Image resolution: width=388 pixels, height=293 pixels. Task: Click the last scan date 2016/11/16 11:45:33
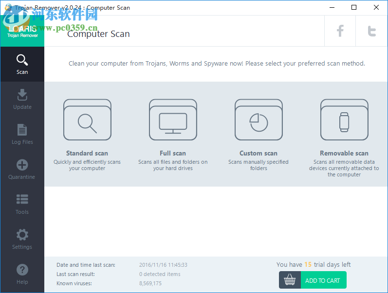[163, 265]
